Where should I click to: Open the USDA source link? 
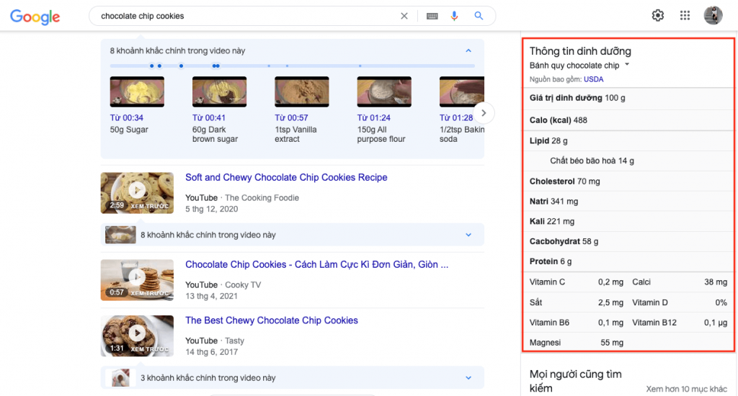pyautogui.click(x=594, y=79)
